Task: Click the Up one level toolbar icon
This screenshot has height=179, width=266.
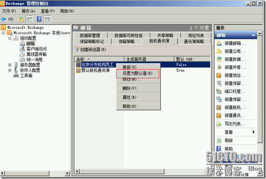Action: coord(21,19)
